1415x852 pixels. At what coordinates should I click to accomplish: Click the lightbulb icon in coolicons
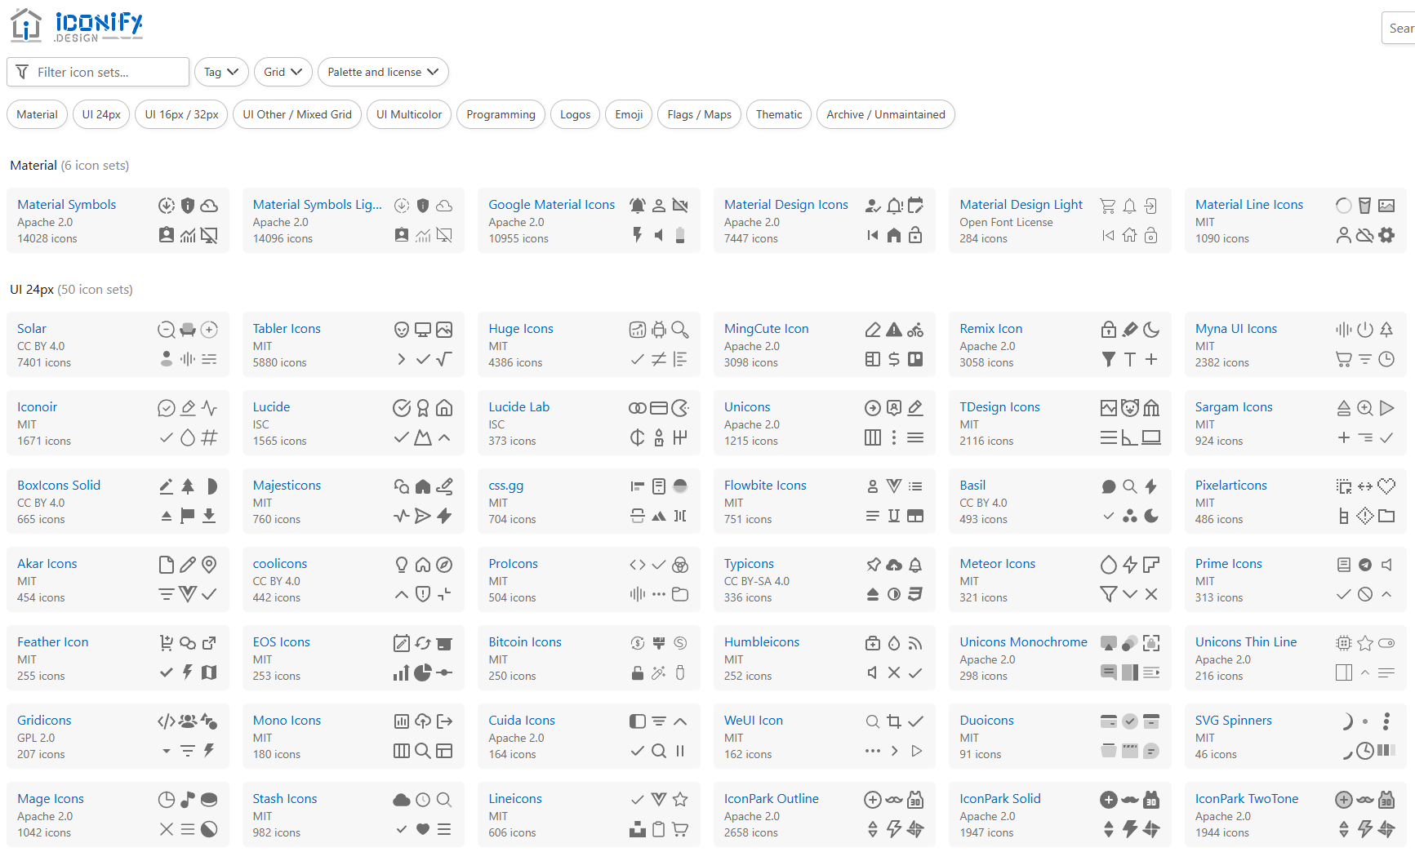click(x=402, y=565)
